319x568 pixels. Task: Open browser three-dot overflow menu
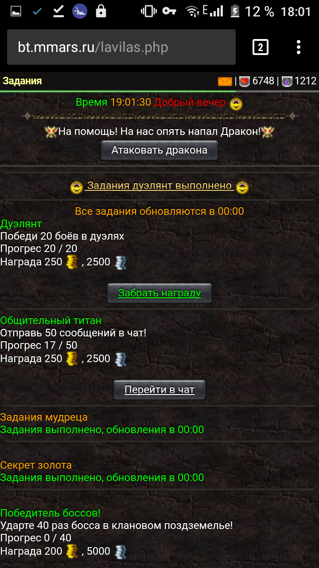[299, 47]
